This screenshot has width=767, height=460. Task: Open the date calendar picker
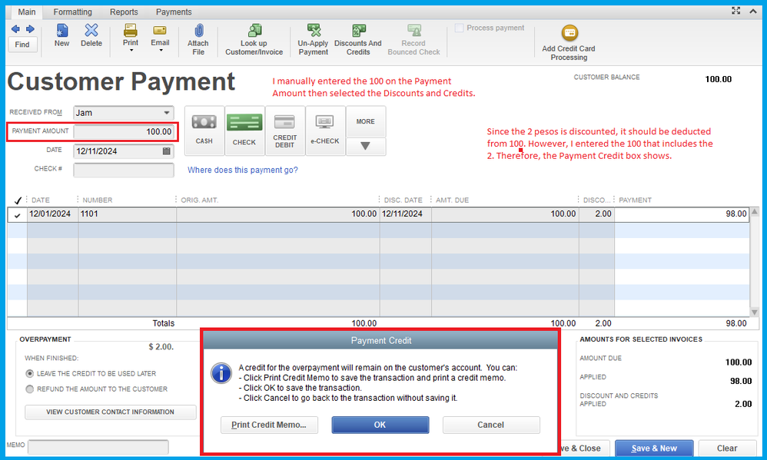click(166, 151)
